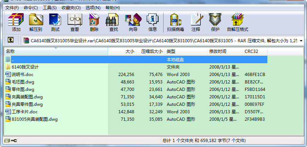Sort by the 大小 column header

click(x=122, y=51)
